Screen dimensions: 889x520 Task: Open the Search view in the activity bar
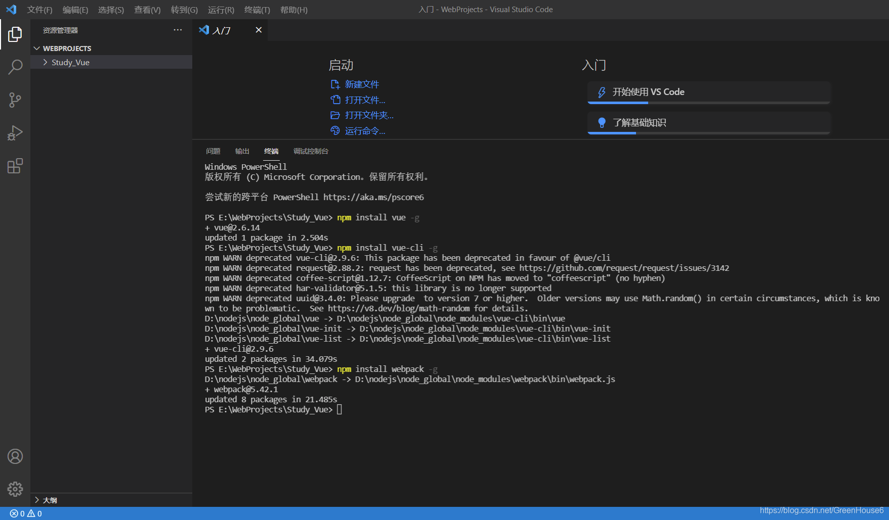coord(15,67)
